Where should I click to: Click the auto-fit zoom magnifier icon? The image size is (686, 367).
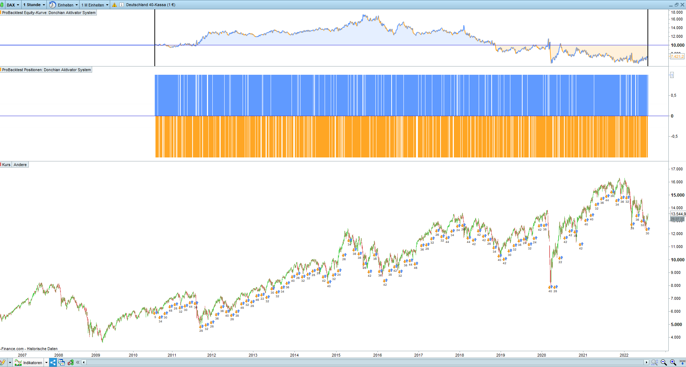tap(654, 362)
